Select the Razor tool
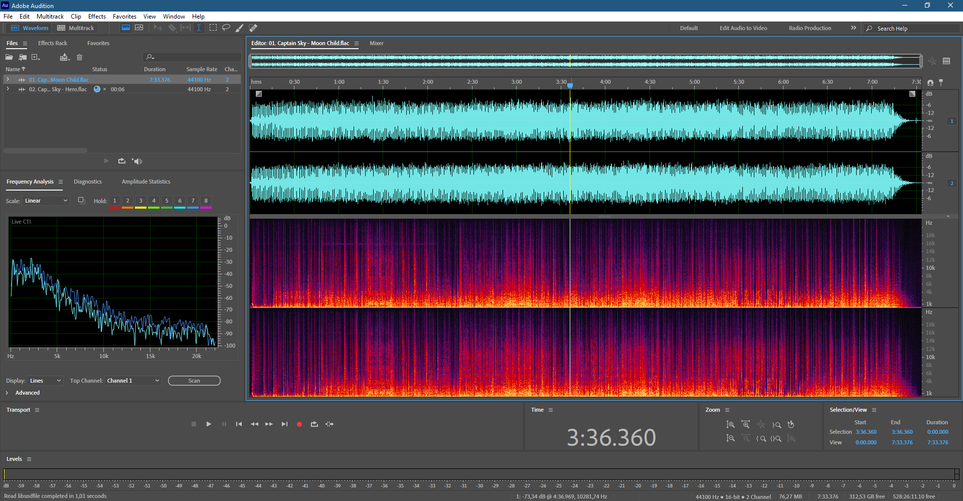The image size is (963, 501). pos(172,28)
